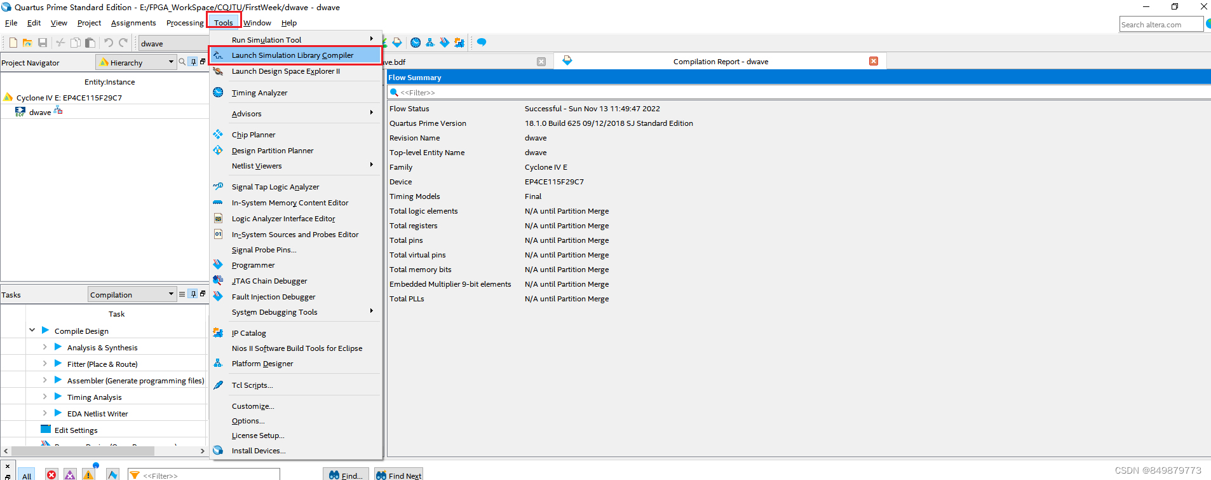This screenshot has width=1211, height=480.
Task: Run Assembler task play icon
Action: click(x=58, y=380)
